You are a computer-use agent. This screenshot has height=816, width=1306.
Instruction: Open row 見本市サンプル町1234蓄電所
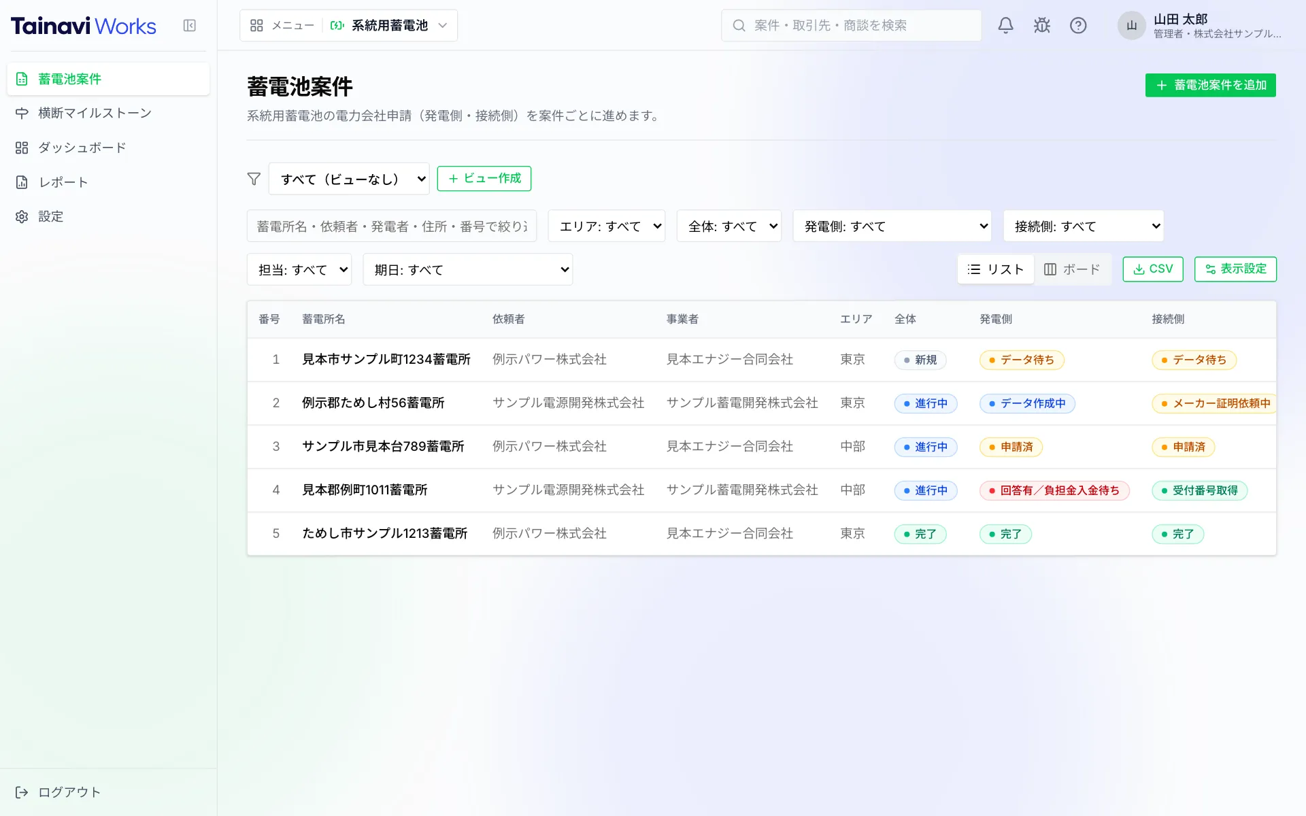(762, 360)
